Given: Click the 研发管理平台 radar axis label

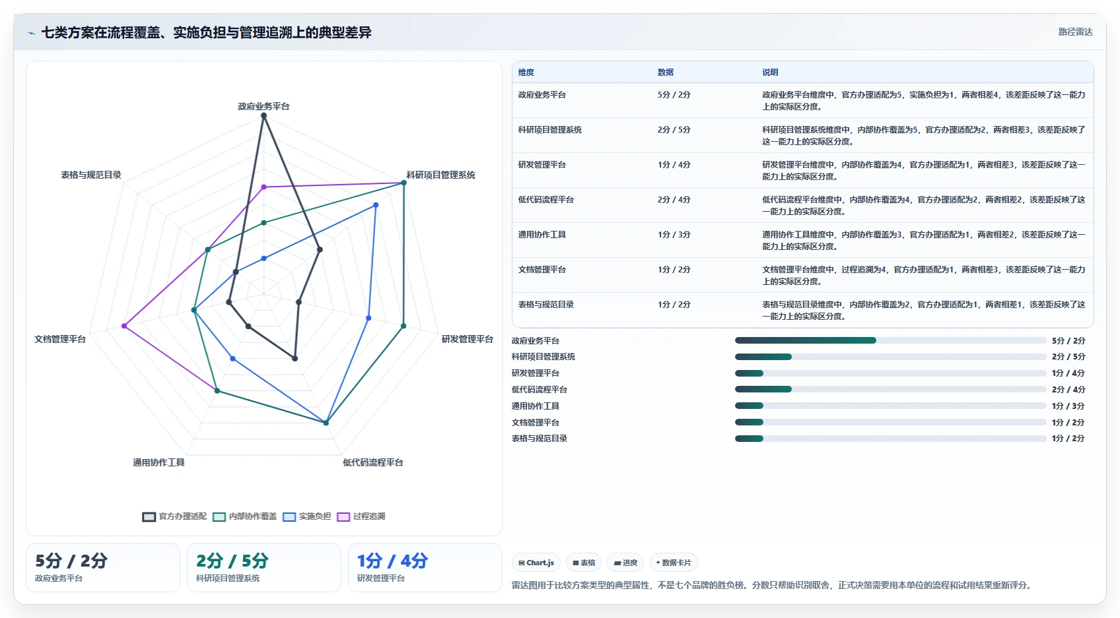Looking at the screenshot, I should pyautogui.click(x=468, y=339).
